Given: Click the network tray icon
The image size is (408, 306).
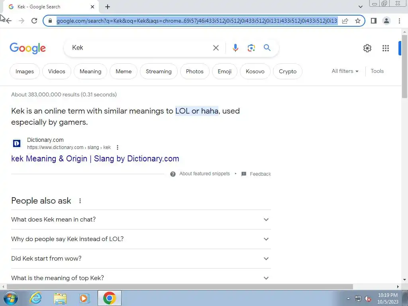Looking at the screenshot, I should (358, 299).
